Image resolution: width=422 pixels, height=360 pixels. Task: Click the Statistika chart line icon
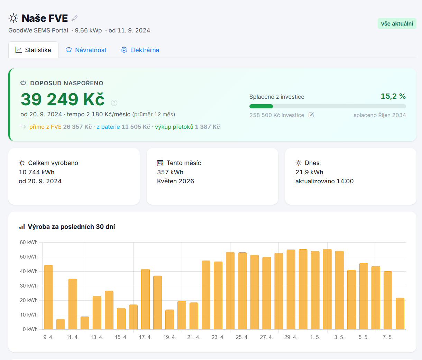(x=19, y=50)
